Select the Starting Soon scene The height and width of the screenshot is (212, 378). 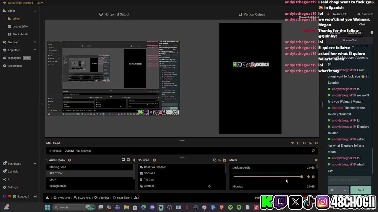(89, 167)
